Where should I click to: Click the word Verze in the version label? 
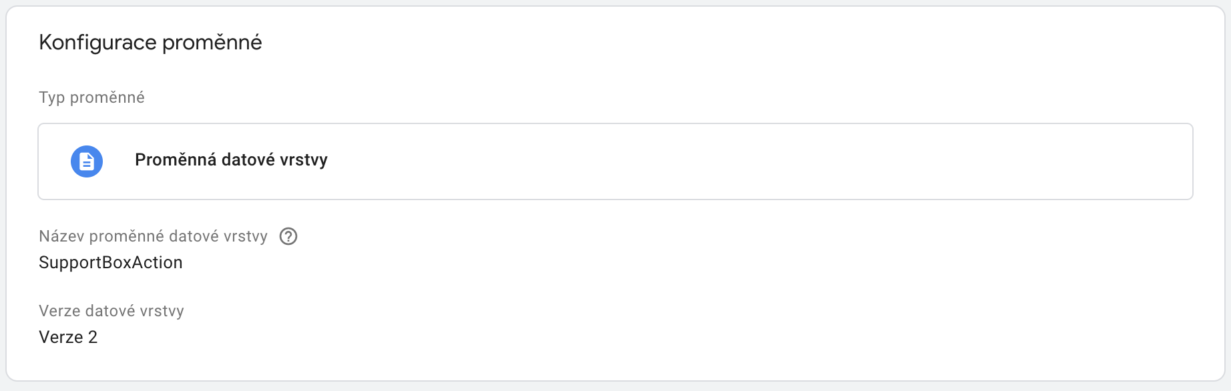pos(60,311)
